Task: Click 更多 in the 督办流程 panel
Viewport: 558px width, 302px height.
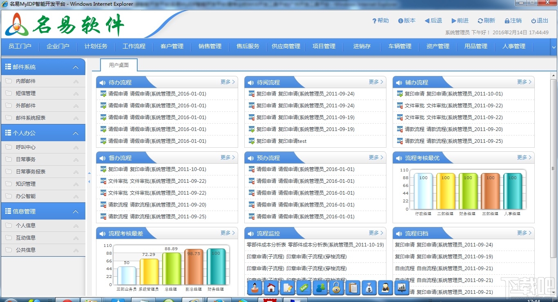Action: point(228,158)
